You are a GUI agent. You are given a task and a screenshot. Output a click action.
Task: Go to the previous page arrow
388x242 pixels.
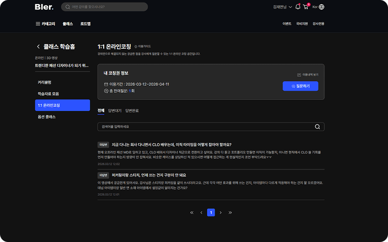(201, 212)
